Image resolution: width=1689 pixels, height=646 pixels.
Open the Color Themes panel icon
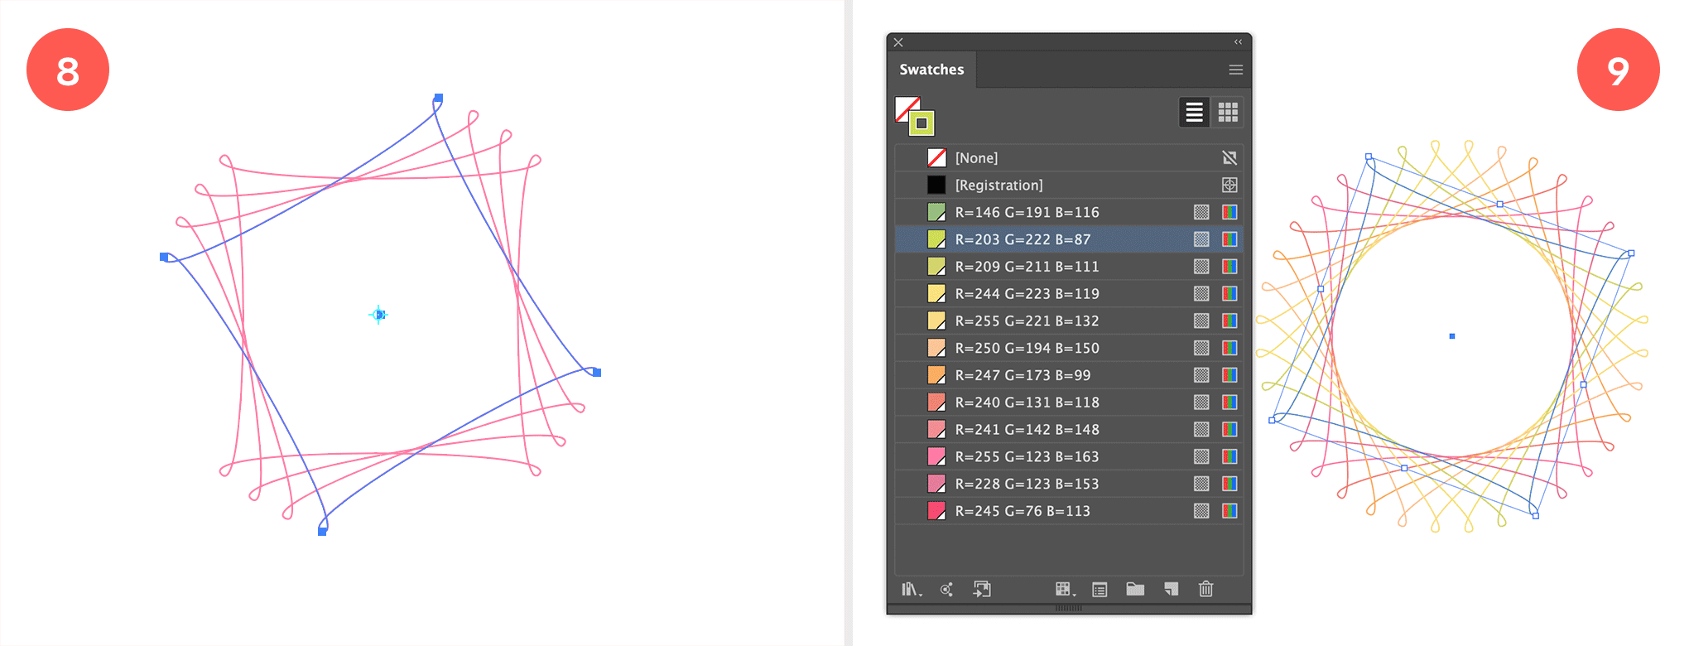[x=946, y=589]
